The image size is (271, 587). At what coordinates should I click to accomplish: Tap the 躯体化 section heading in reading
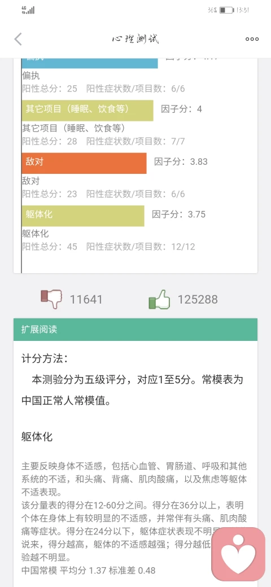point(37,436)
